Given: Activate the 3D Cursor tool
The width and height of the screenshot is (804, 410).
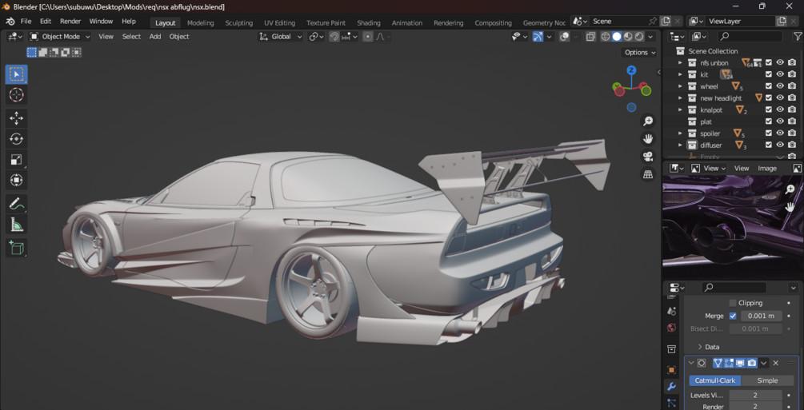Looking at the screenshot, I should coord(17,95).
